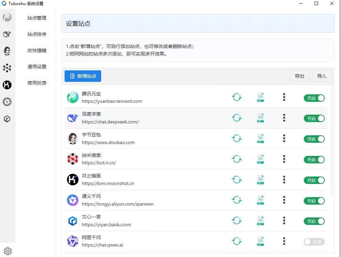
Task: Turn off the 腾讯元宝 开启 toggle
Action: click(314, 98)
